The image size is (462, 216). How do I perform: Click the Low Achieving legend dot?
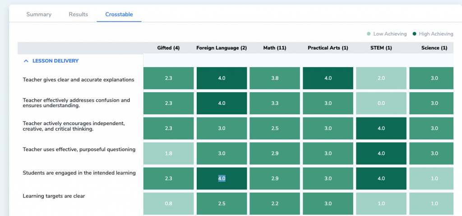coord(369,34)
